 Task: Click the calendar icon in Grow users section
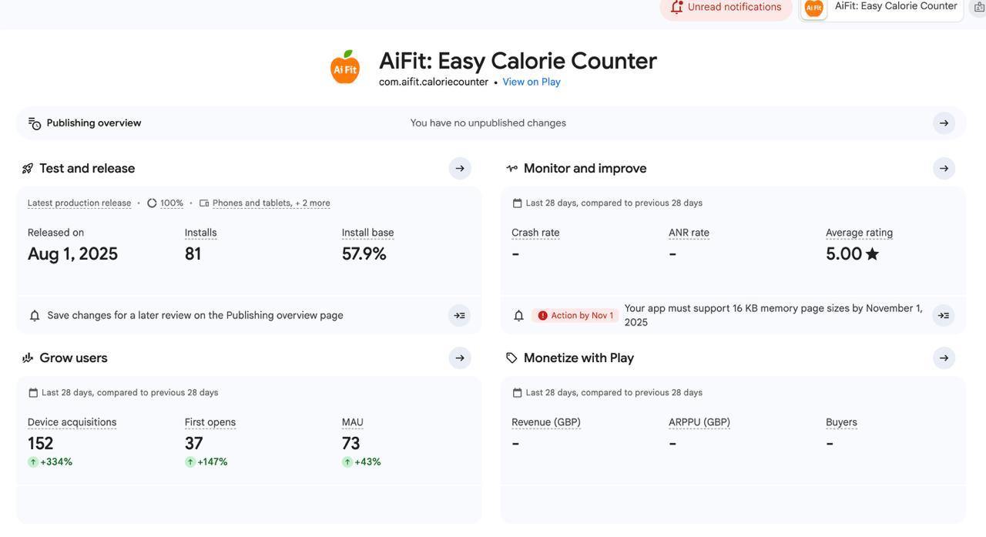[32, 391]
